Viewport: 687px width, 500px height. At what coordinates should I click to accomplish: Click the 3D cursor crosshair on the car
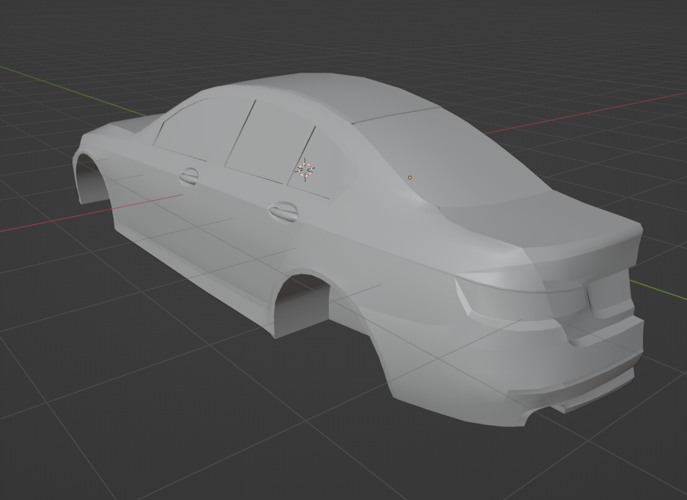[x=306, y=170]
